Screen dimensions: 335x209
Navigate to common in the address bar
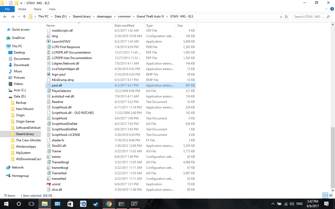(x=124, y=16)
